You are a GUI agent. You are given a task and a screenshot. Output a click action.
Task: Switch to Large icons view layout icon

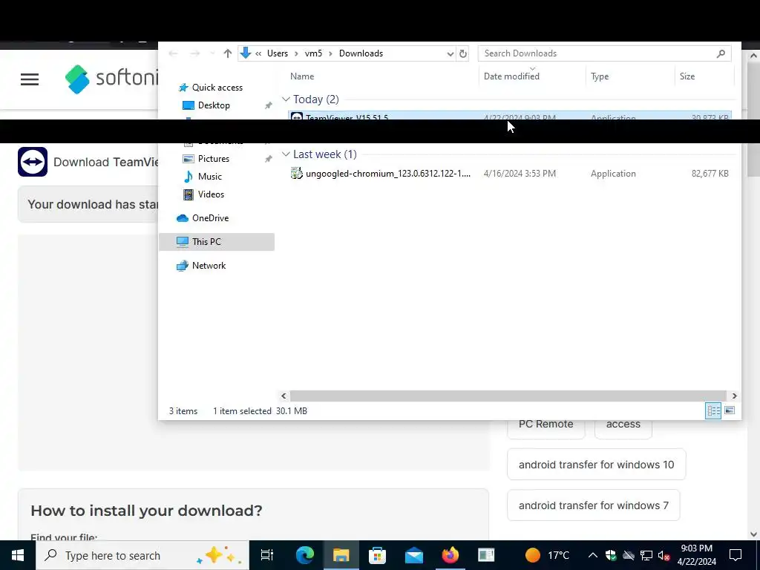(730, 410)
